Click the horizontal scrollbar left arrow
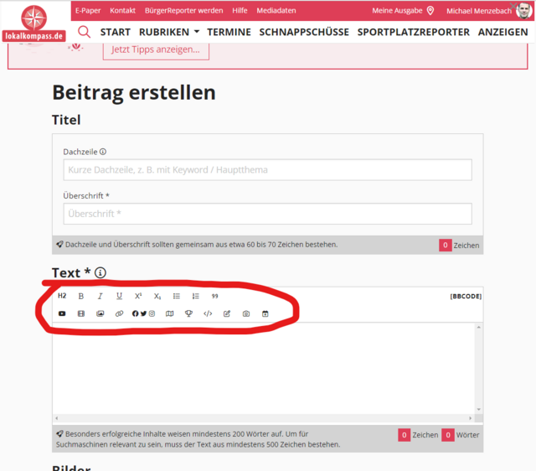Image resolution: width=536 pixels, height=471 pixels. 57,418
